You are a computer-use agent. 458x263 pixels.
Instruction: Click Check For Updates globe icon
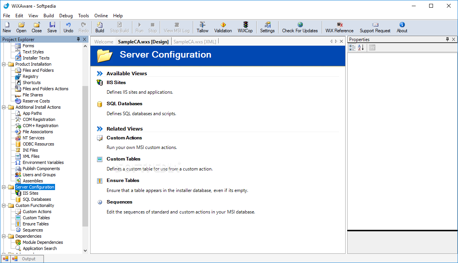300,25
